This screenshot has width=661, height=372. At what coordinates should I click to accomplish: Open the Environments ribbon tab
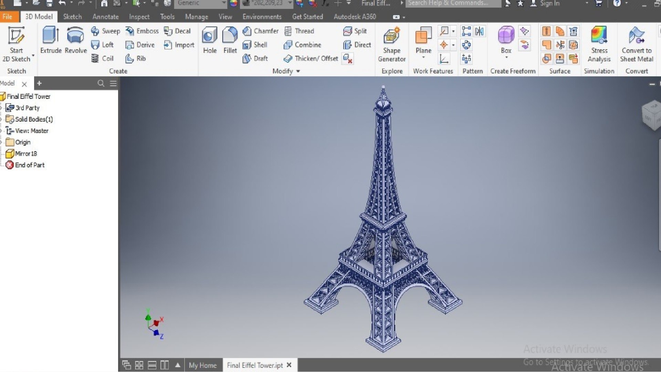[262, 17]
